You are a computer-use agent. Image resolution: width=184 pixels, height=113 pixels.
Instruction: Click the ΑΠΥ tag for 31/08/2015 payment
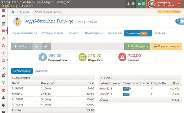[127, 89]
